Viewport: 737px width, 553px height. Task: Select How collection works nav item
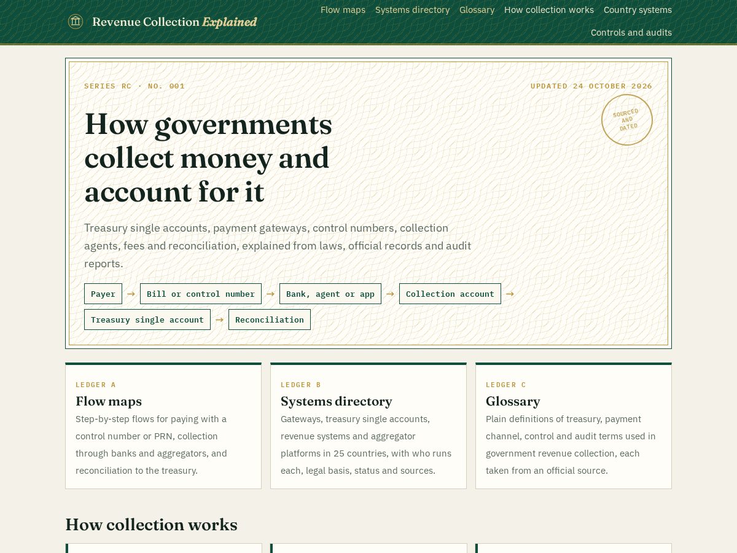[x=549, y=10]
